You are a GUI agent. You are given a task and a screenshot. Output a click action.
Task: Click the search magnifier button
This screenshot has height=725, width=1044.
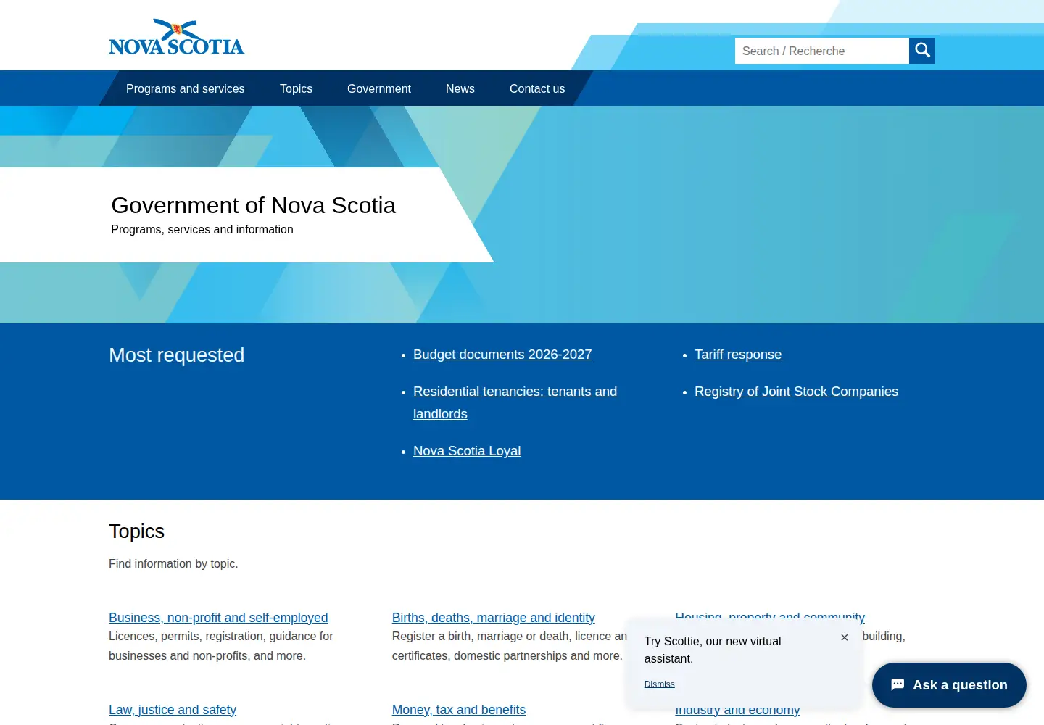pos(922,51)
